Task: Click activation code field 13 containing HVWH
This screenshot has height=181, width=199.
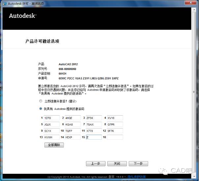Action: pyautogui.click(x=51, y=137)
